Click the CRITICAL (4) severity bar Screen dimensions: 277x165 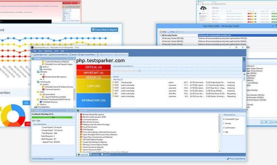point(93,67)
